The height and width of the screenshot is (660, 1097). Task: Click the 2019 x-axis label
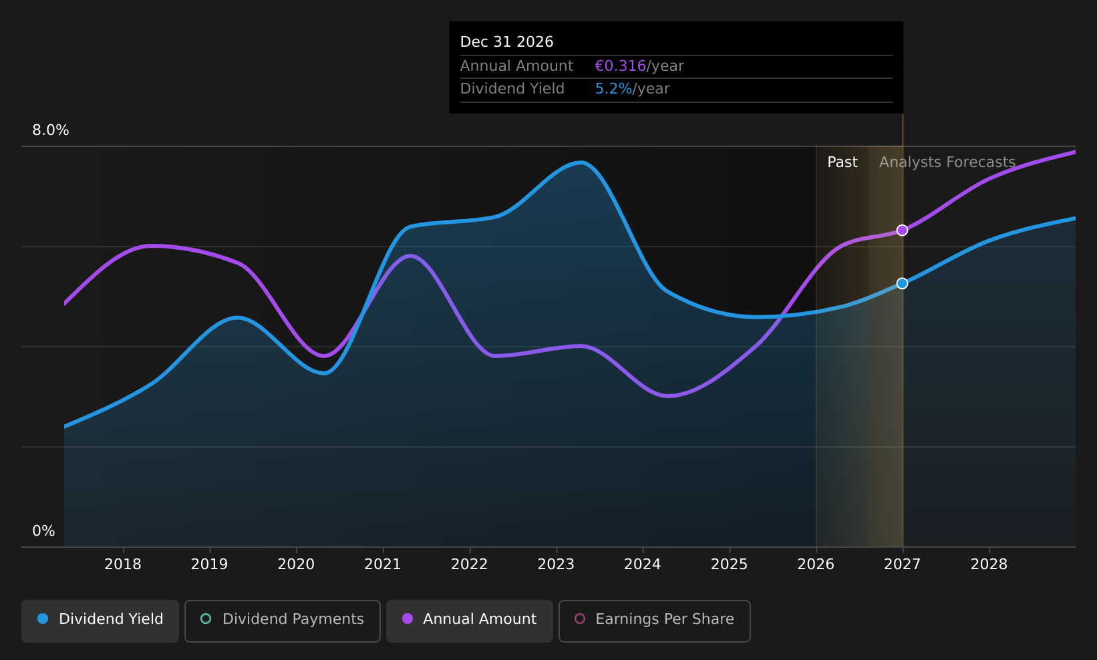[210, 564]
